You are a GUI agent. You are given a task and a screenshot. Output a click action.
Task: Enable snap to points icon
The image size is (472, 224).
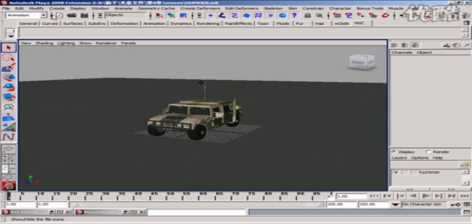click(x=361, y=15)
